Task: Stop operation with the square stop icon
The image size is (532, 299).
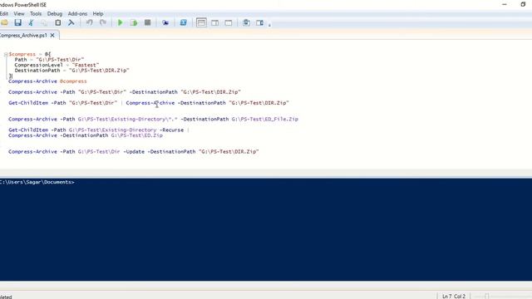Action: click(x=147, y=22)
